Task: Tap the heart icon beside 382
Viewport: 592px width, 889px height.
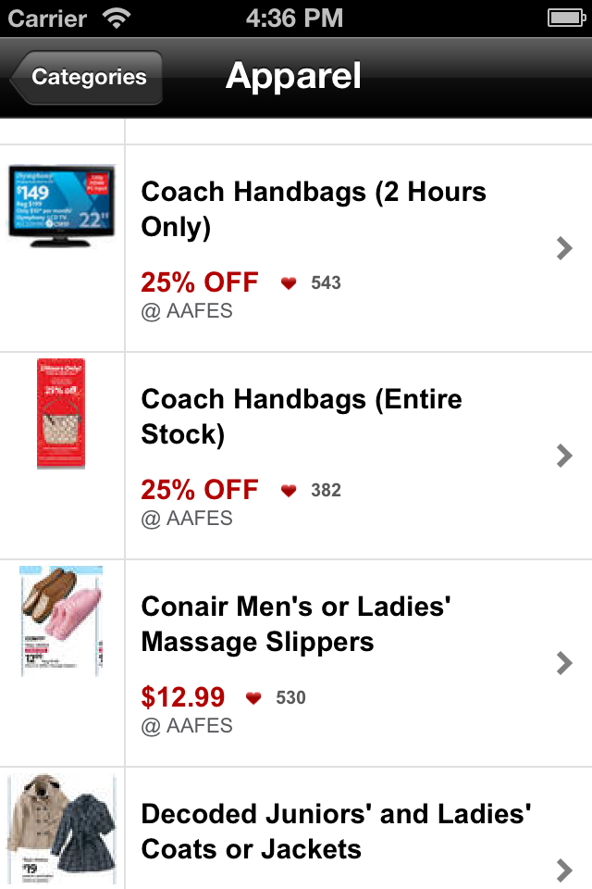Action: tap(289, 490)
